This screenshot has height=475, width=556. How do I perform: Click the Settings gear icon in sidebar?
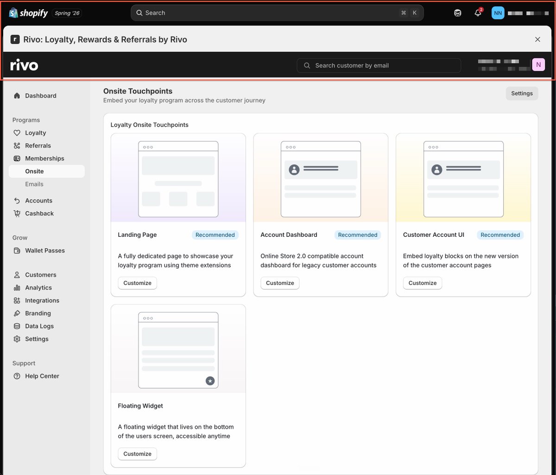[x=17, y=339]
